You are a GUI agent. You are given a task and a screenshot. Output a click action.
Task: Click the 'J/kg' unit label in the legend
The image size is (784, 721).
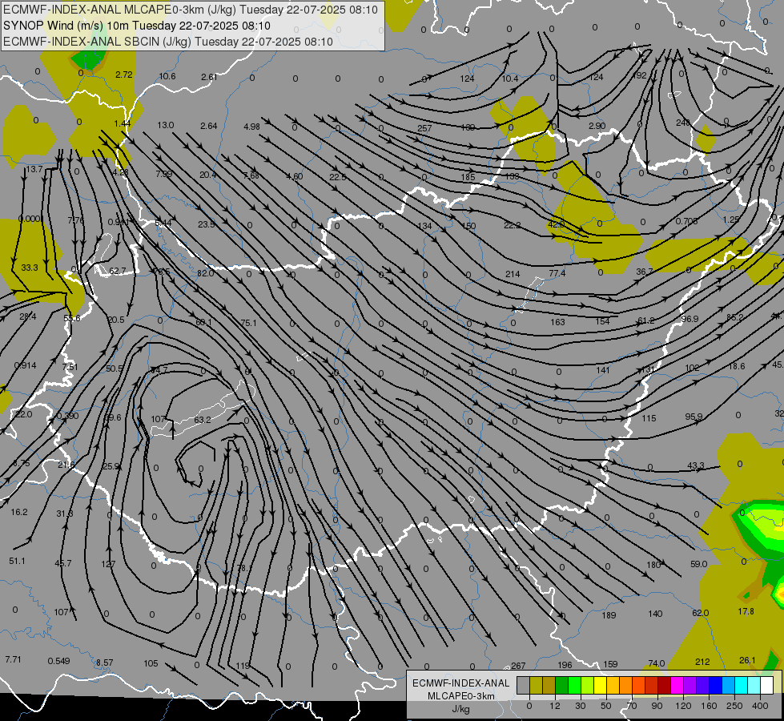click(461, 709)
